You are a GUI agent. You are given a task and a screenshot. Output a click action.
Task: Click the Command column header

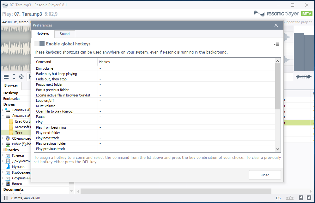coord(66,62)
